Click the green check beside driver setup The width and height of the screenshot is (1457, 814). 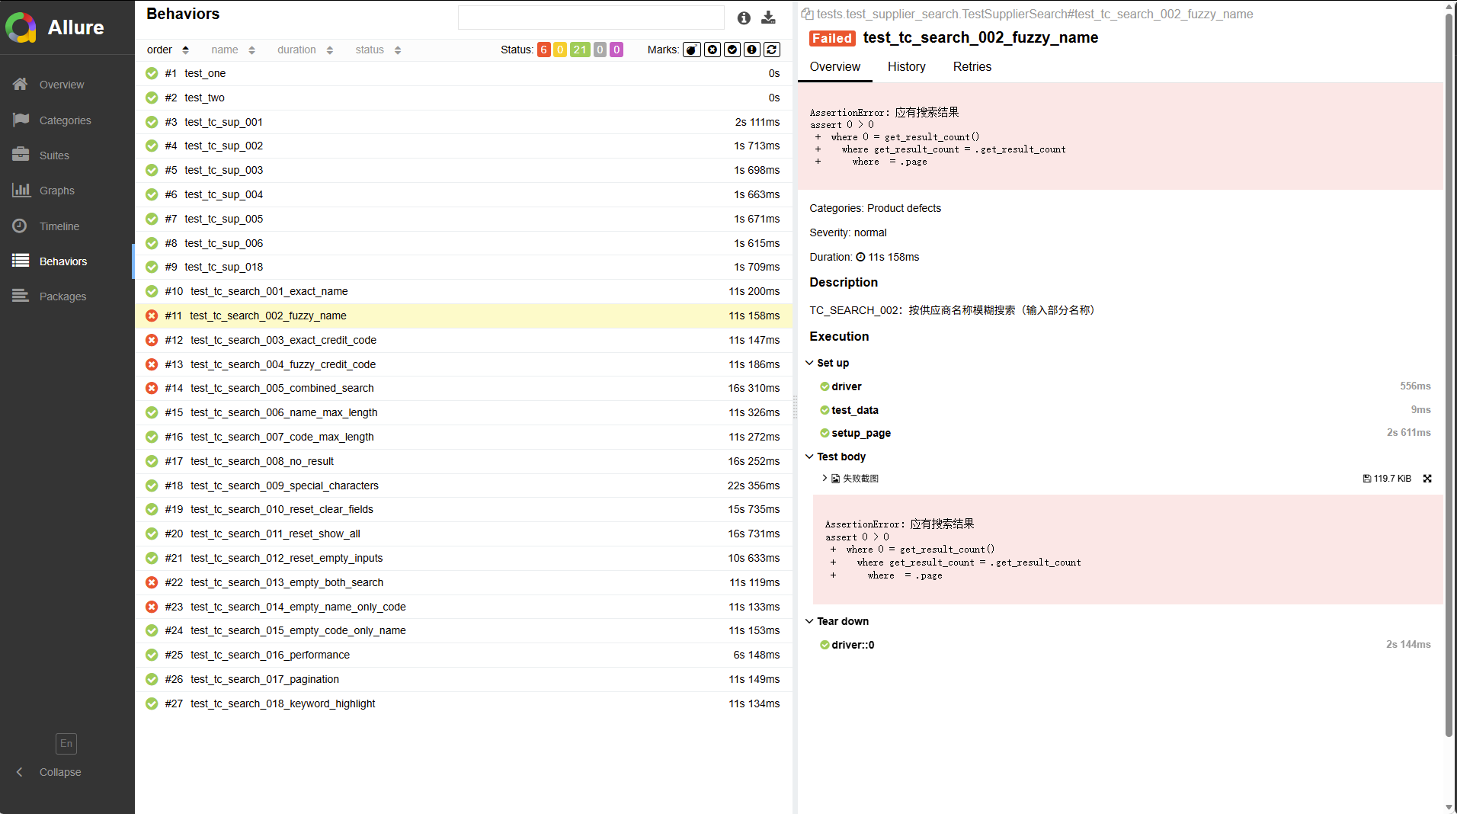tap(825, 386)
